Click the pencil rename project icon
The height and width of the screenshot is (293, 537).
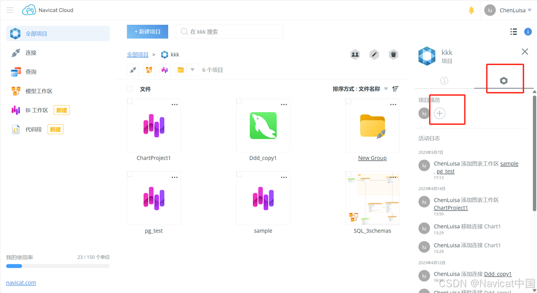point(374,54)
